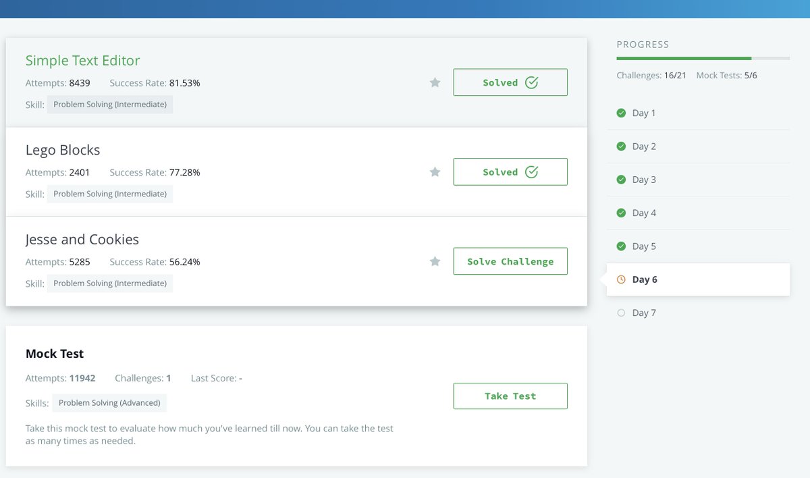This screenshot has height=478, width=810.
Task: Click the Day 3 completed checkmark icon
Action: tap(621, 180)
